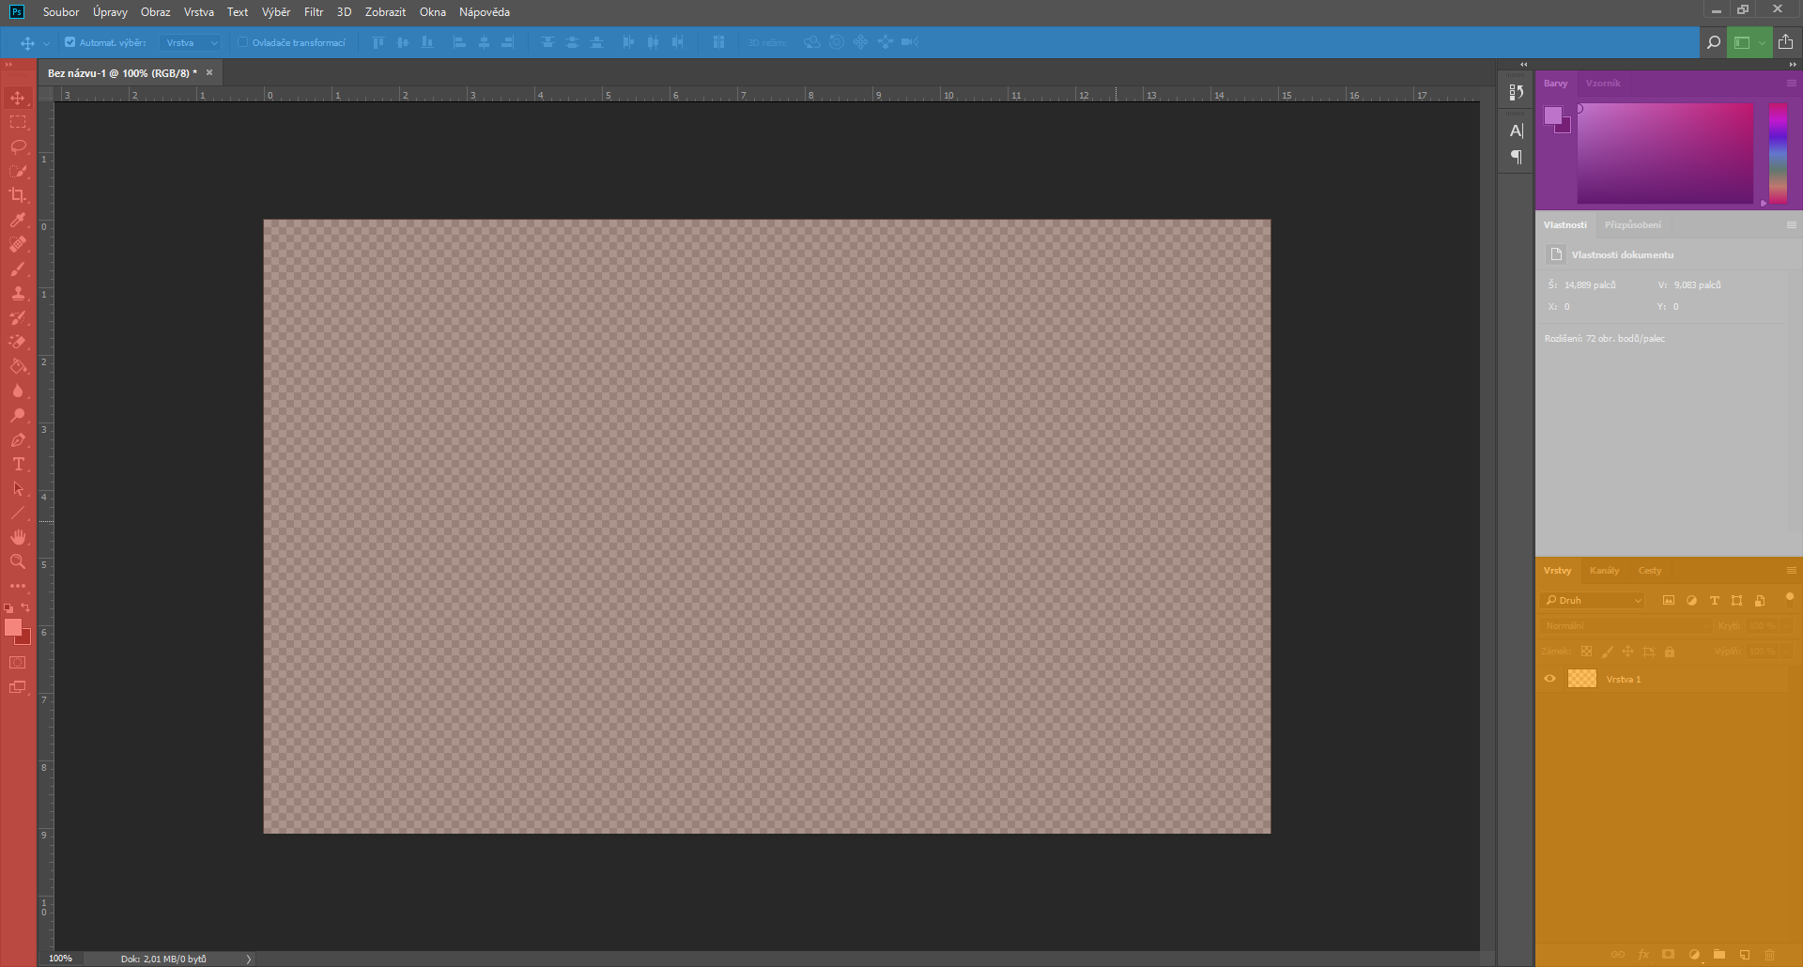Select the Hand tool
The image size is (1803, 967).
pos(18,537)
